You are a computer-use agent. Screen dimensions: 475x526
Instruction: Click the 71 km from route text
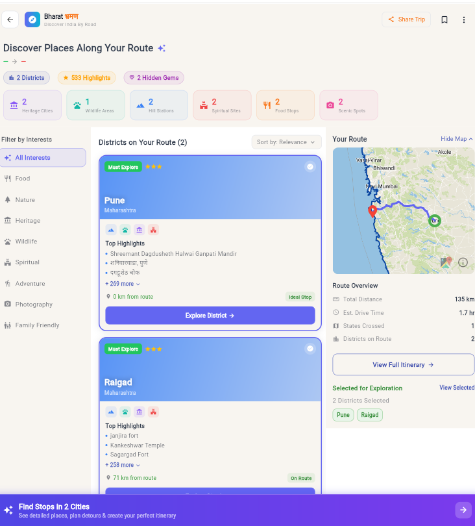[x=135, y=478]
